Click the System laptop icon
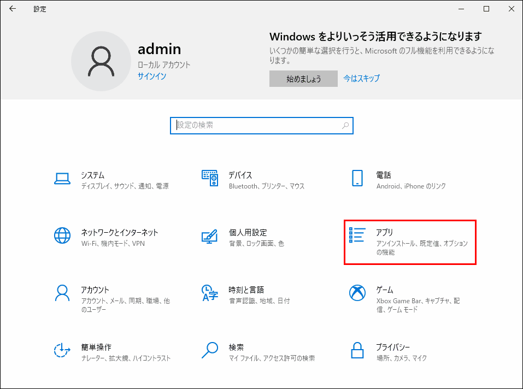Screen dimensions: 523x389 coord(62,178)
